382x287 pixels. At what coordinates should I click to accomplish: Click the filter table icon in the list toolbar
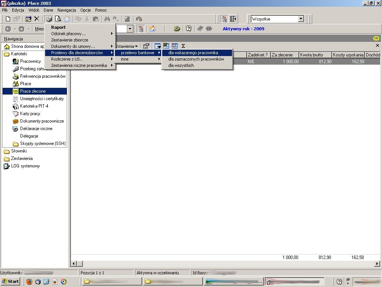point(158,46)
